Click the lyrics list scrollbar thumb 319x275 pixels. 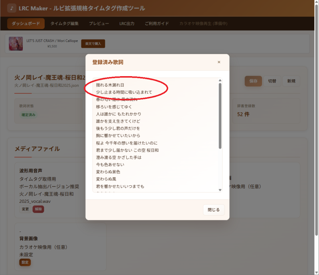coord(220,116)
